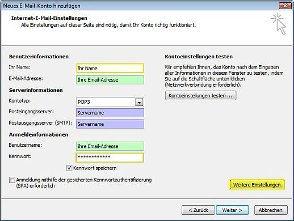The height and width of the screenshot is (221, 294).
Task: Select the POP3 Kontotyp combo box
Action: [110, 102]
